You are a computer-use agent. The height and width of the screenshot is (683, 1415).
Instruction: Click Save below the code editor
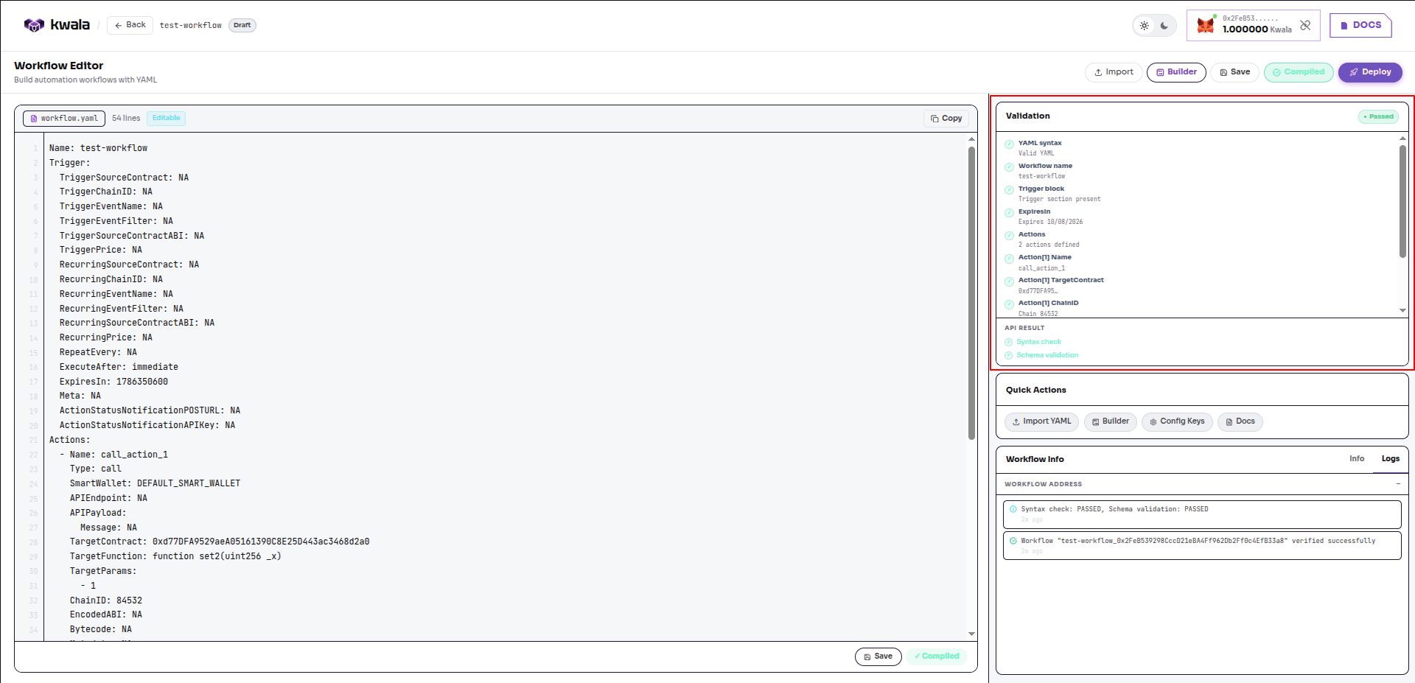pyautogui.click(x=878, y=656)
